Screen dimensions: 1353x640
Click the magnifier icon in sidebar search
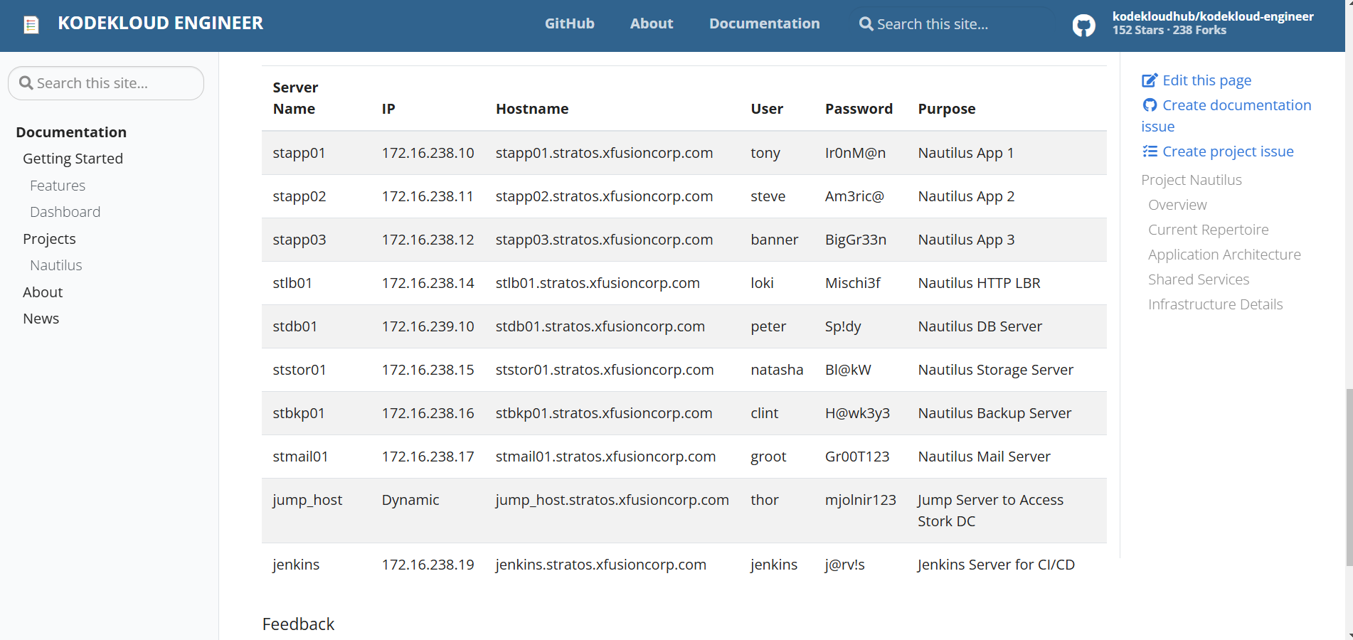(x=26, y=83)
